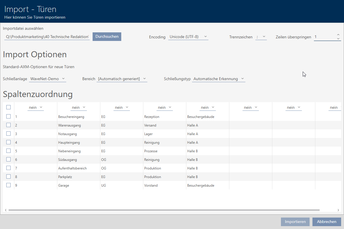Open the Encoding dropdown
Screen dimensions: 344x229
click(188, 37)
